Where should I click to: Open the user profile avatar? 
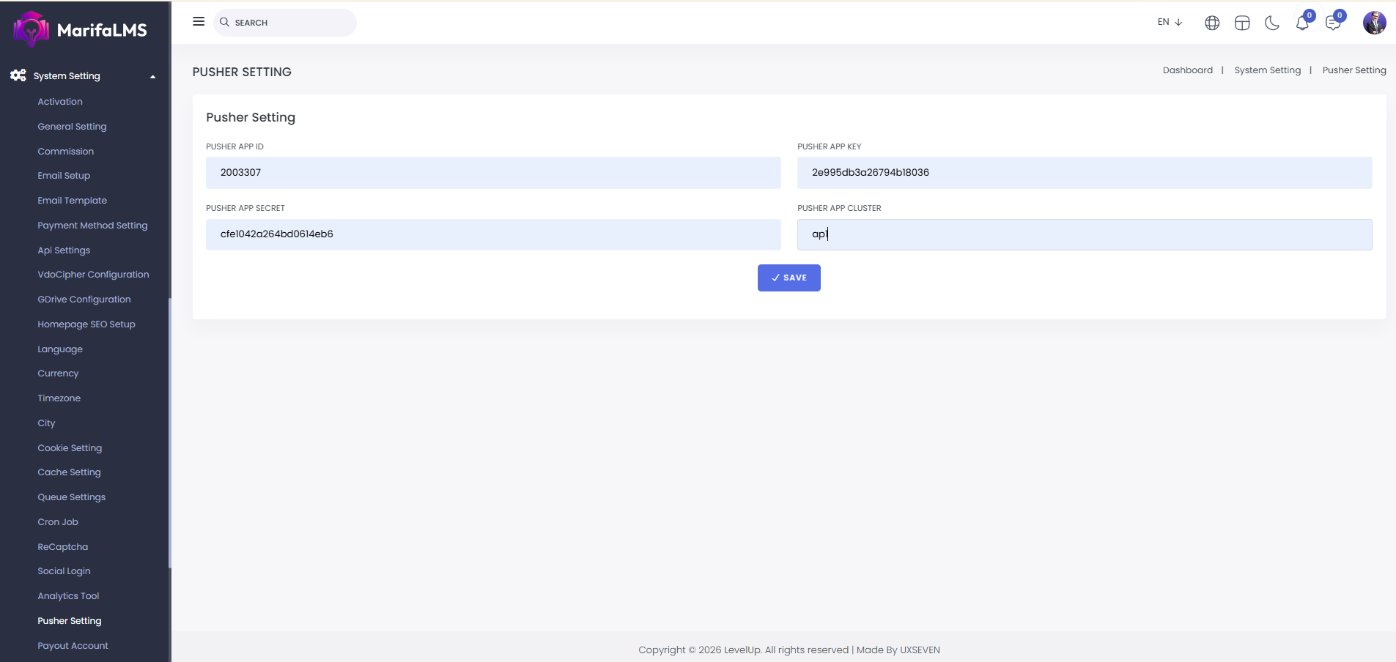[x=1374, y=23]
